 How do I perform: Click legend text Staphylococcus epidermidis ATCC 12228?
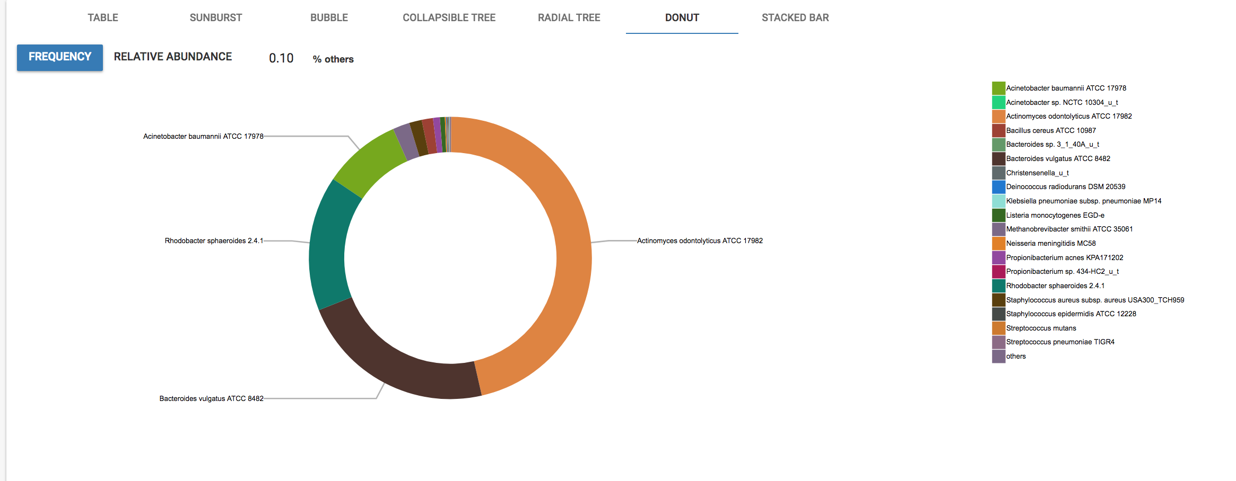pyautogui.click(x=1071, y=314)
